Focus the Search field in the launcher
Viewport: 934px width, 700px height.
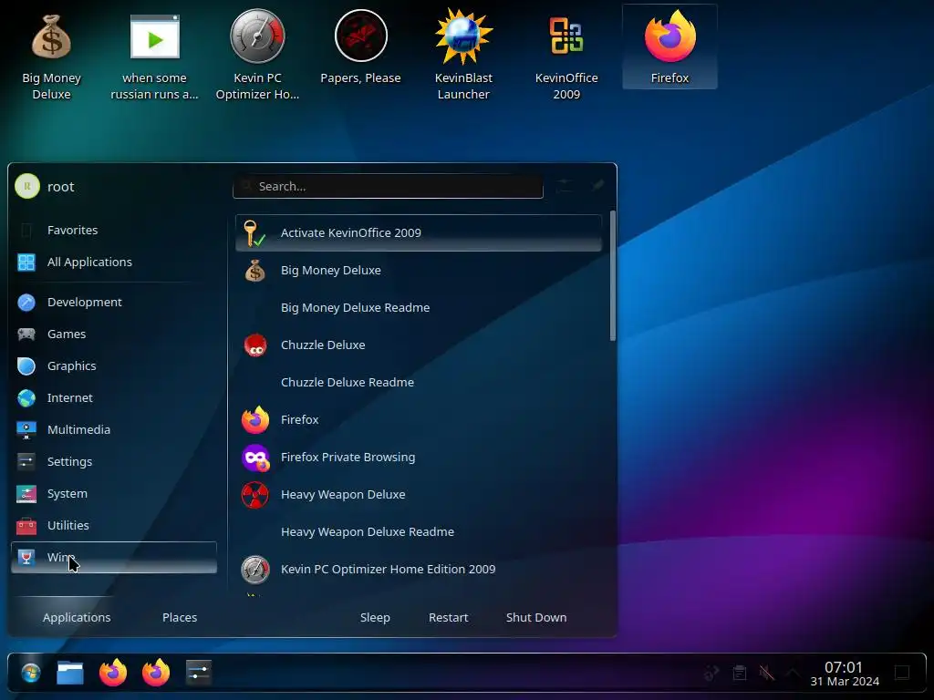coord(388,186)
